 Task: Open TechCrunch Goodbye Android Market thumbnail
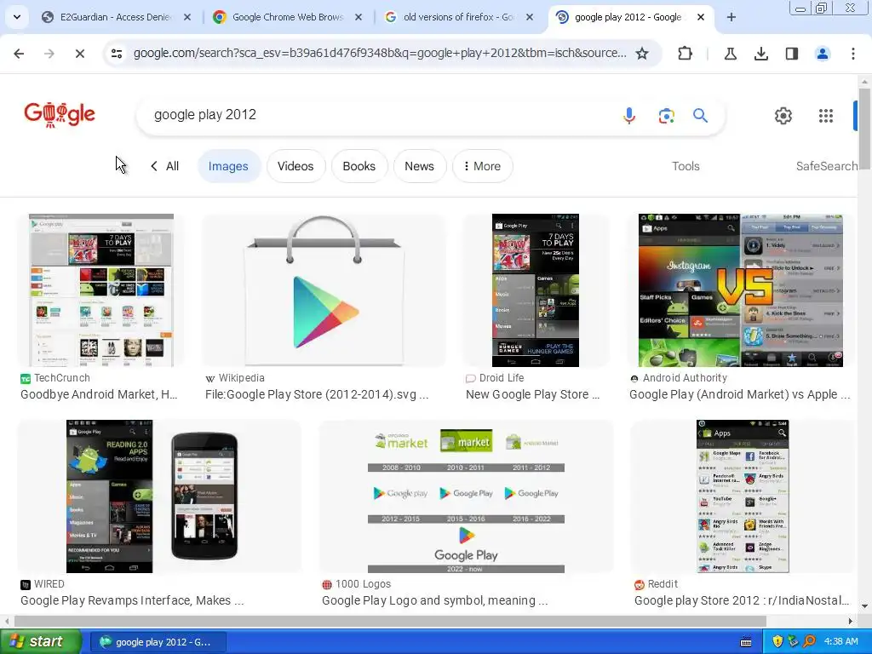[101, 290]
